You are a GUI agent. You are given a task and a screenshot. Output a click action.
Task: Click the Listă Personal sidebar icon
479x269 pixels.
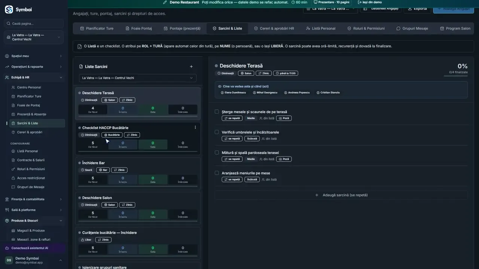pyautogui.click(x=13, y=151)
